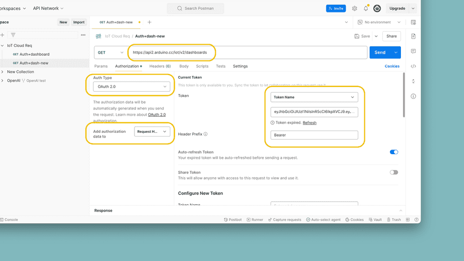Screen dimensions: 464x261
Task: Open the settings gear icon
Action: click(355, 8)
